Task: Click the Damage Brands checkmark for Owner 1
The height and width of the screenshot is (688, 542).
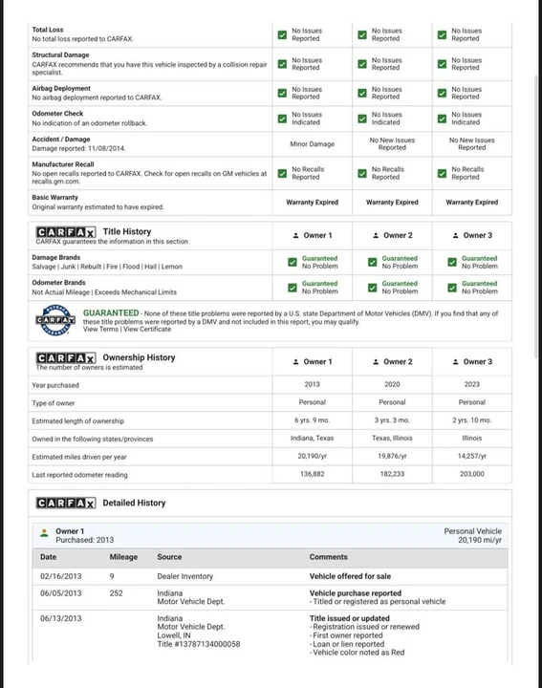Action: (293, 263)
